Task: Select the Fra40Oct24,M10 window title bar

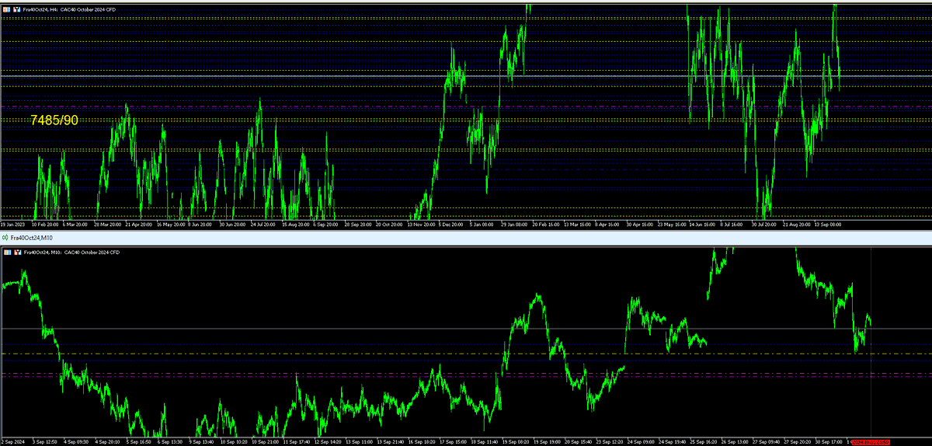Action: 466,237
